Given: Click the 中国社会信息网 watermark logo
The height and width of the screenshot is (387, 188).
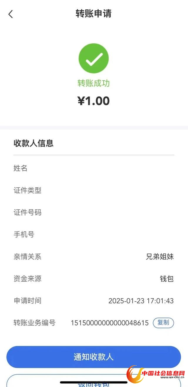Looking at the screenshot, I should pyautogui.click(x=157, y=376).
